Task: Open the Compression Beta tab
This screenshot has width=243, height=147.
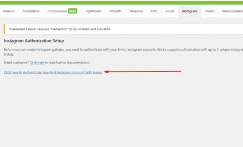Action: [x=62, y=11]
